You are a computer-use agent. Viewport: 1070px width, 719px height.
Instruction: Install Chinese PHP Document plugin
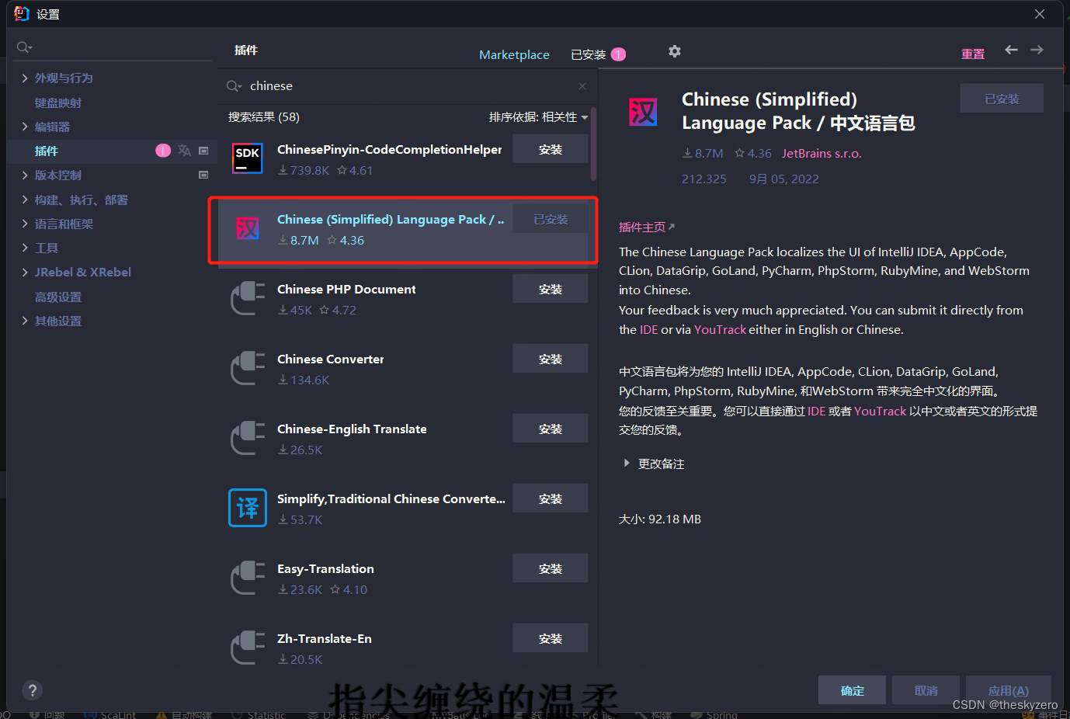click(550, 289)
